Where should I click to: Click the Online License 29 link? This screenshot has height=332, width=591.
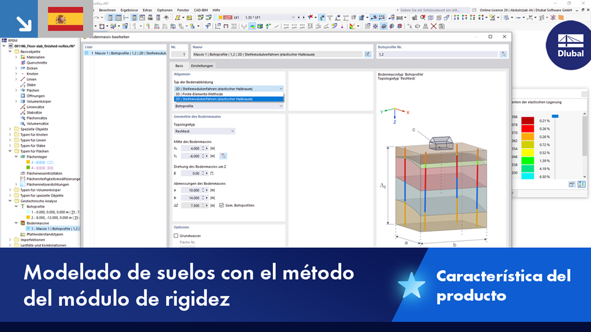tap(493, 10)
